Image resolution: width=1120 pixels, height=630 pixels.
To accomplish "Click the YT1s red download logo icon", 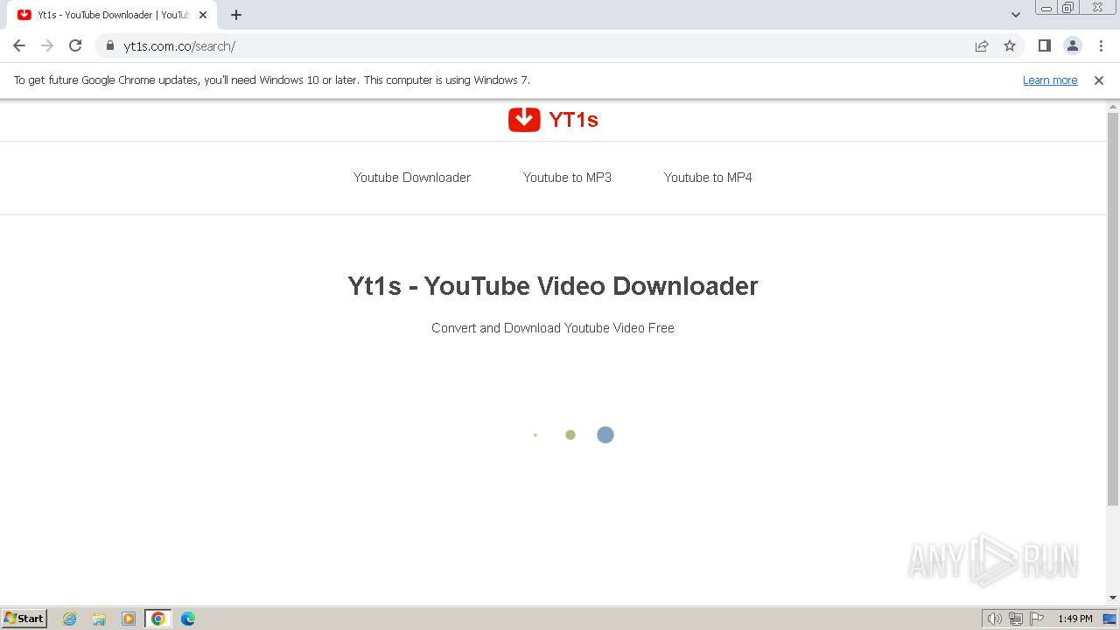I will [524, 119].
